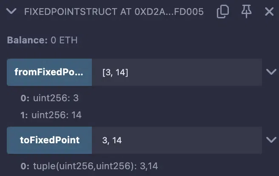Image resolution: width=279 pixels, height=176 pixels.
Task: Click the second output index label under fromFixedPoint
Action: point(25,115)
